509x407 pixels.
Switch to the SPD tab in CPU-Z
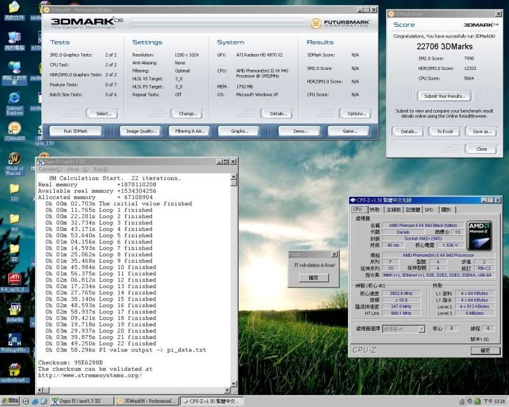pos(429,210)
